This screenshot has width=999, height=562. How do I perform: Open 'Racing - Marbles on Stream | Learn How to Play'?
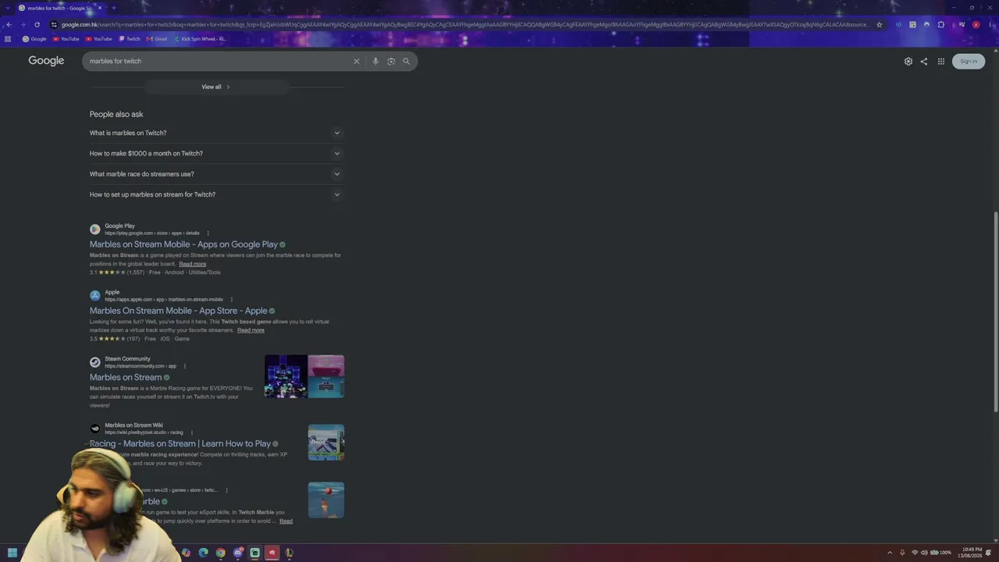pyautogui.click(x=180, y=443)
